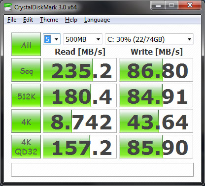Click the 4K QD32 write result 85.90
The width and height of the screenshot is (205, 186).
pyautogui.click(x=156, y=147)
